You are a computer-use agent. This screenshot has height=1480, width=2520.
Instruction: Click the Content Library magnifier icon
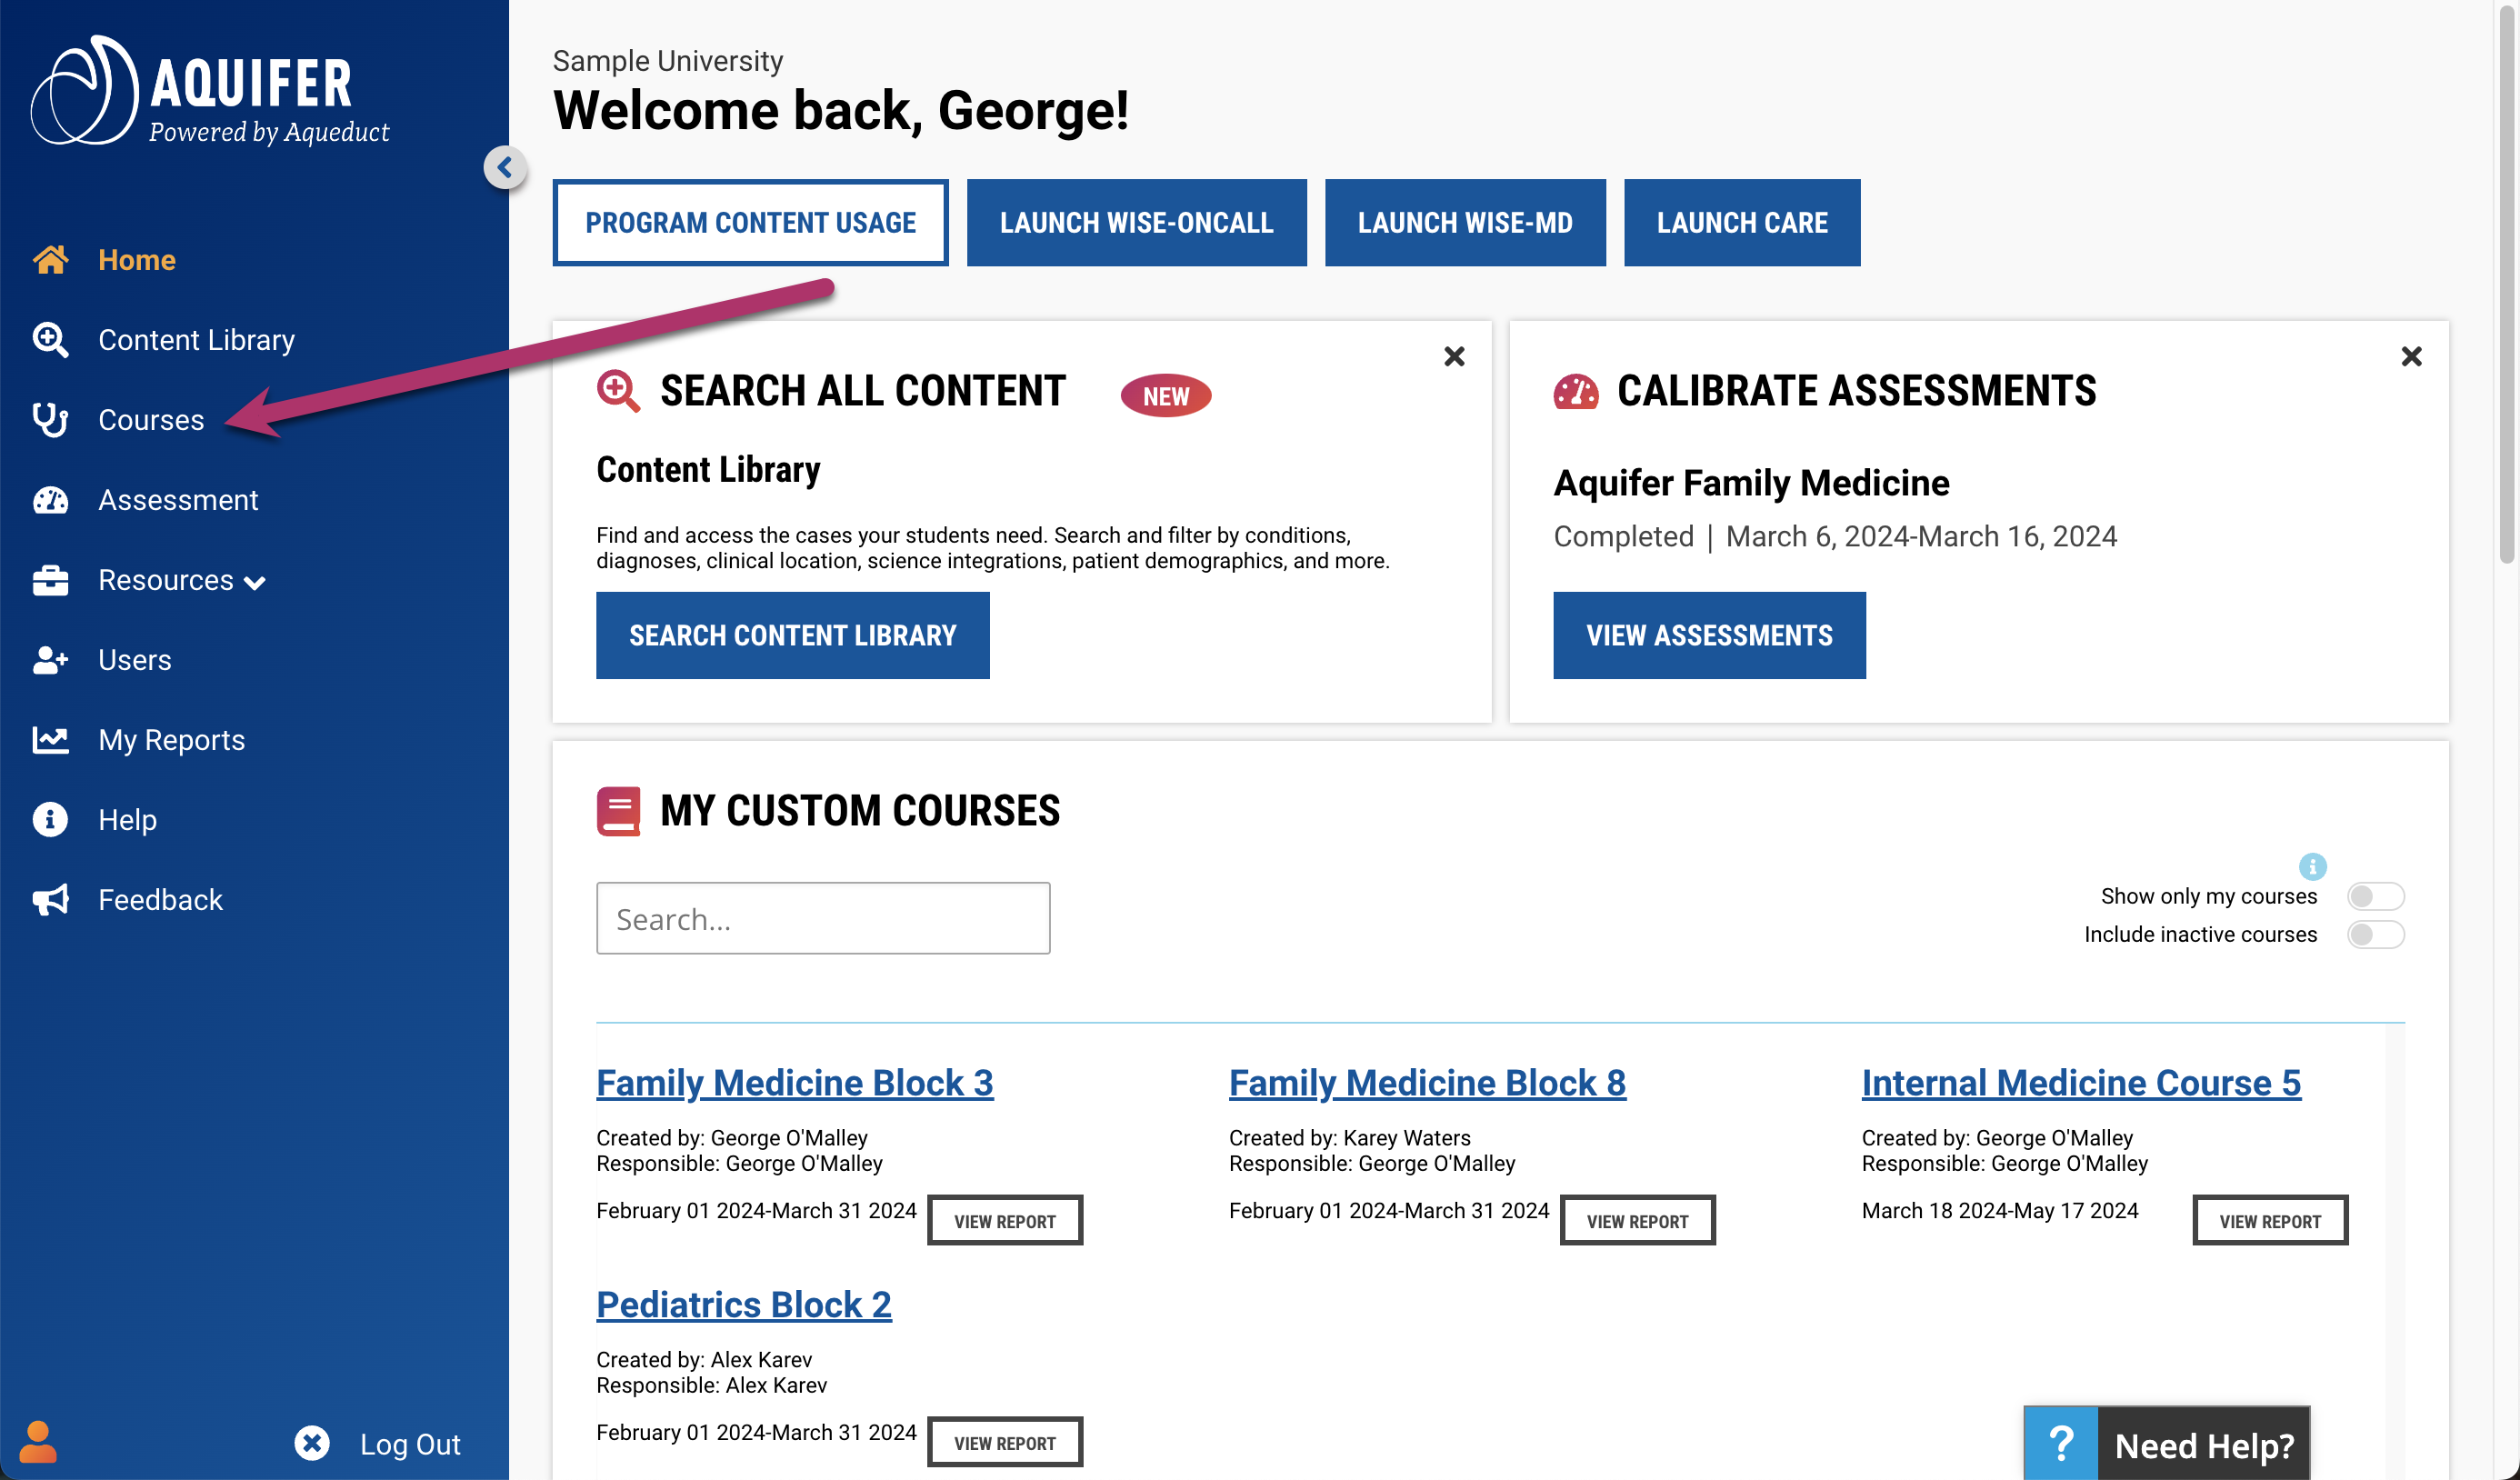50,340
